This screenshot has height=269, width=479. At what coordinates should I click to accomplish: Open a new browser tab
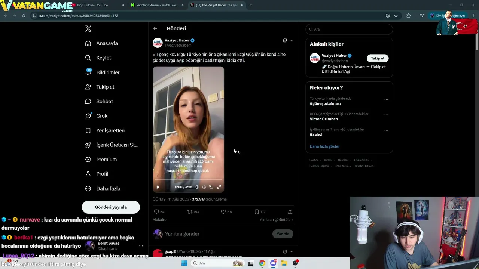(251, 5)
